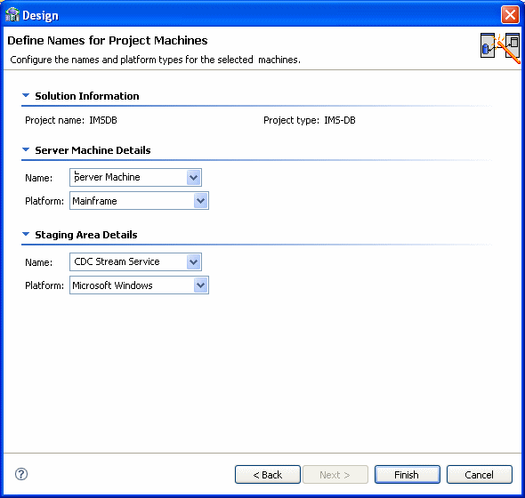Open the Microsoft Windows platform dropdown arrow

tap(200, 285)
